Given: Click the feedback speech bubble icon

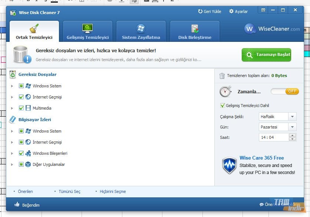Looking at the screenshot, I should (261, 204).
